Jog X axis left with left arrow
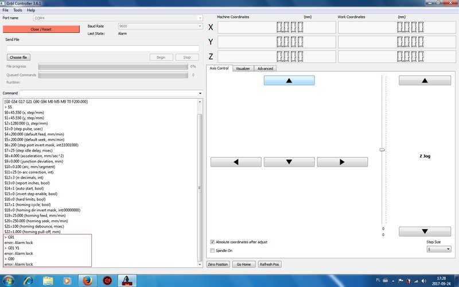The height and width of the screenshot is (287, 459). click(x=236, y=162)
